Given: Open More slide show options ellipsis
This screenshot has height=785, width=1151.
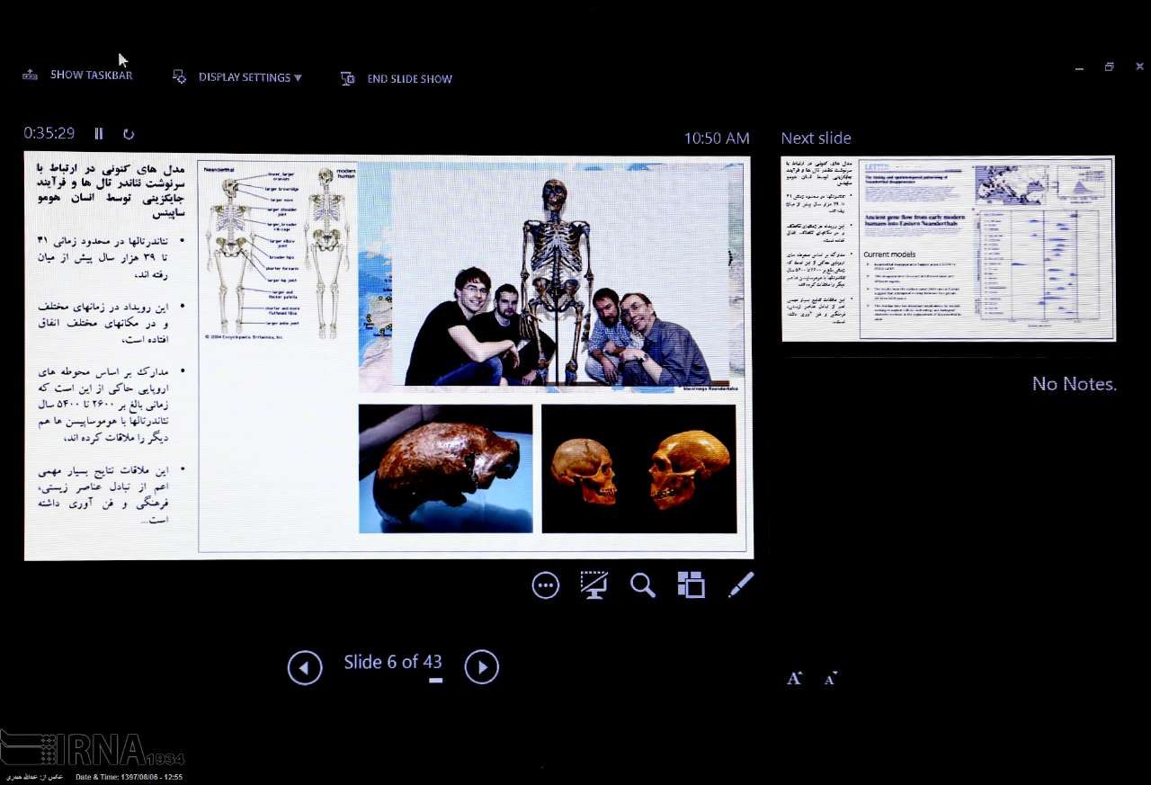Looking at the screenshot, I should point(545,585).
